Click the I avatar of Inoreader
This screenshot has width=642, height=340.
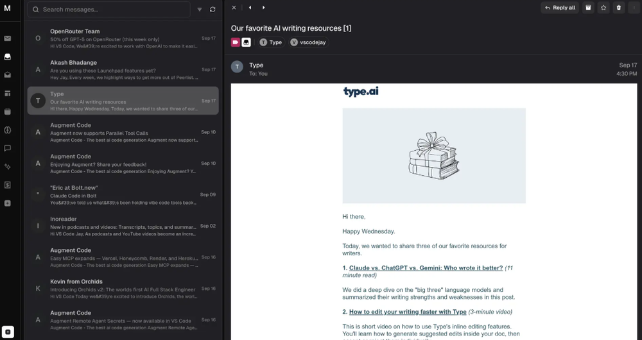click(38, 226)
